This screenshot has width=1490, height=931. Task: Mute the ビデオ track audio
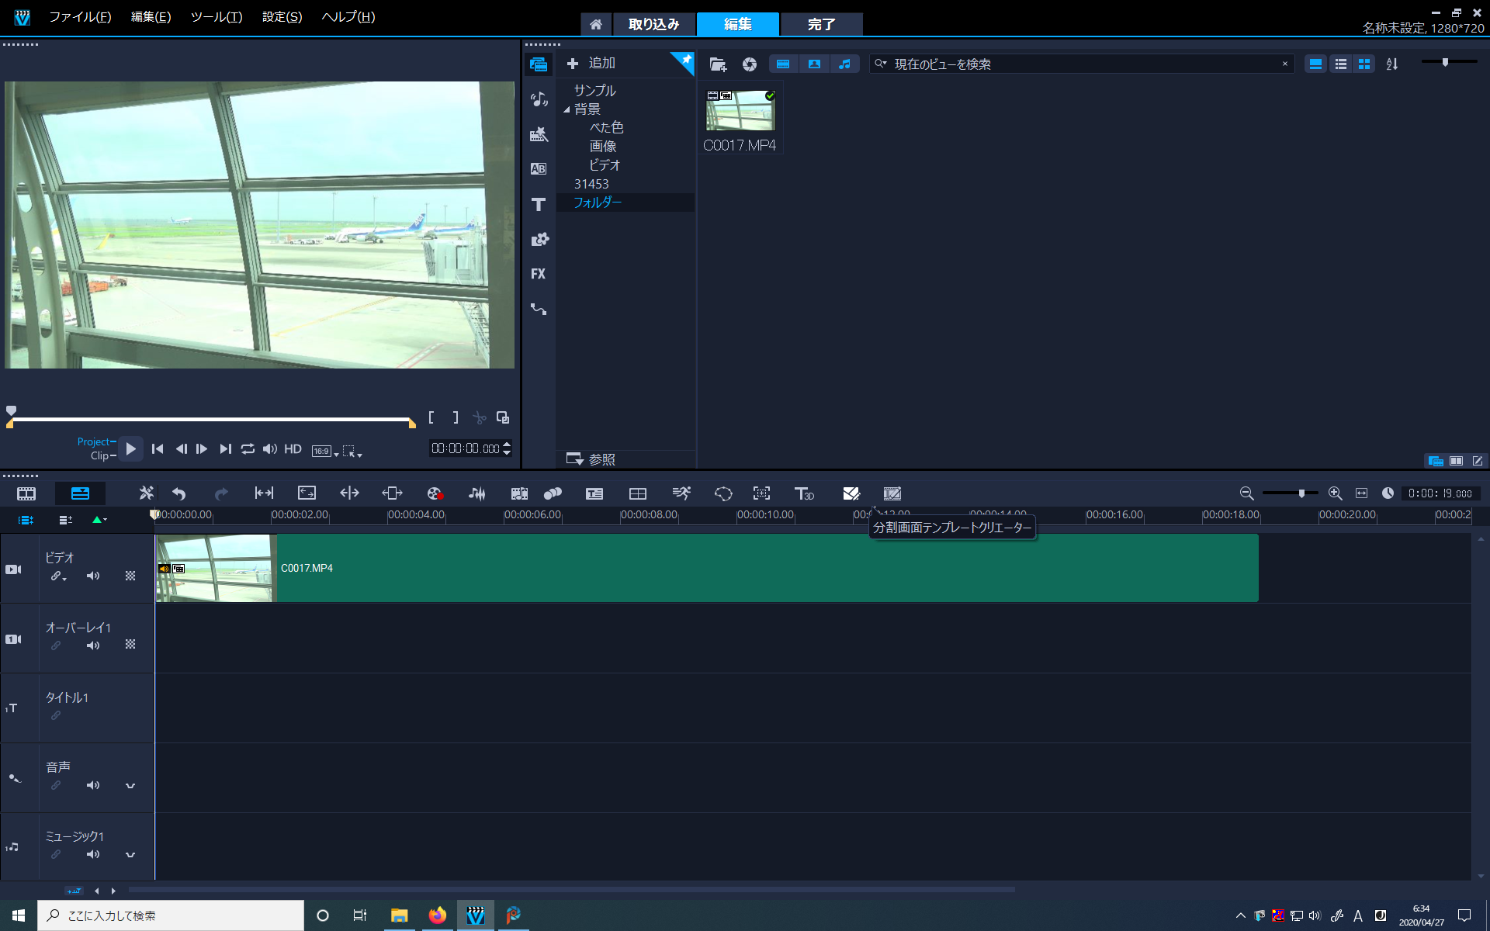pyautogui.click(x=93, y=576)
